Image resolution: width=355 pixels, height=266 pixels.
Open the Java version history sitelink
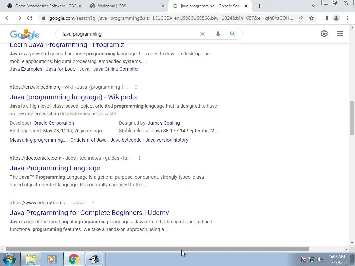pos(167,140)
